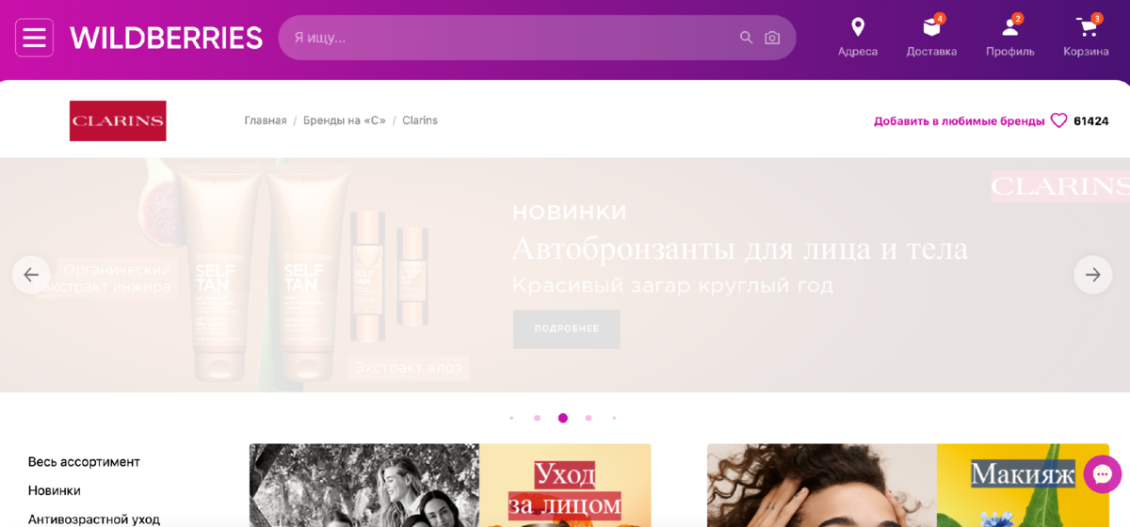The height and width of the screenshot is (527, 1130).
Task: Click the ПОДРОБНЕЕ banner button
Action: tap(567, 329)
